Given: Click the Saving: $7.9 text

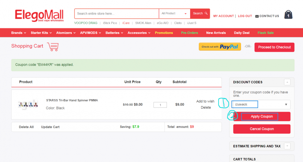Looking at the screenshot, I should (x=130, y=127).
